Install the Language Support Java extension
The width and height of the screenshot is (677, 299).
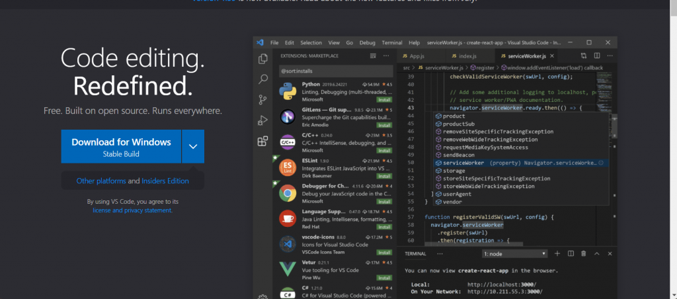coord(384,227)
